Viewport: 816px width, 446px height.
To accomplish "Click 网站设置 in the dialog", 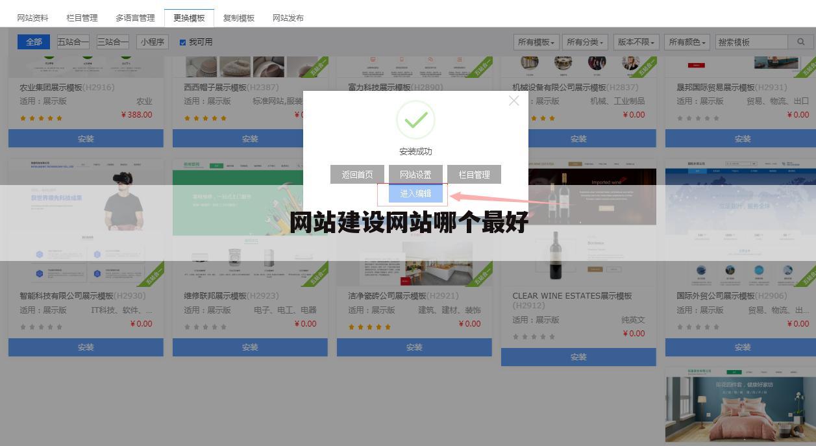I will coord(415,175).
